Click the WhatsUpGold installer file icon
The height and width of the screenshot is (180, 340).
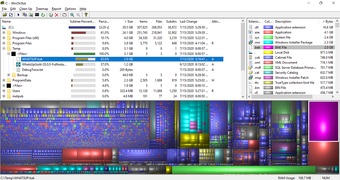pyautogui.click(x=18, y=64)
